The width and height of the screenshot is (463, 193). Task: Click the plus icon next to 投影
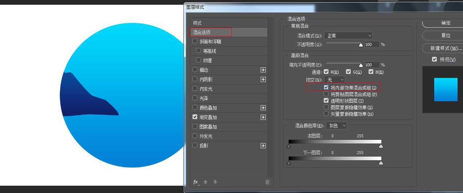[263, 146]
